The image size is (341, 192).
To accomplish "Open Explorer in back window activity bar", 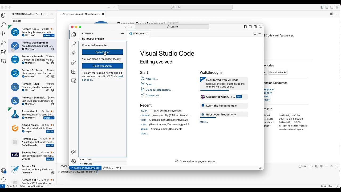I will (x=3, y=15).
